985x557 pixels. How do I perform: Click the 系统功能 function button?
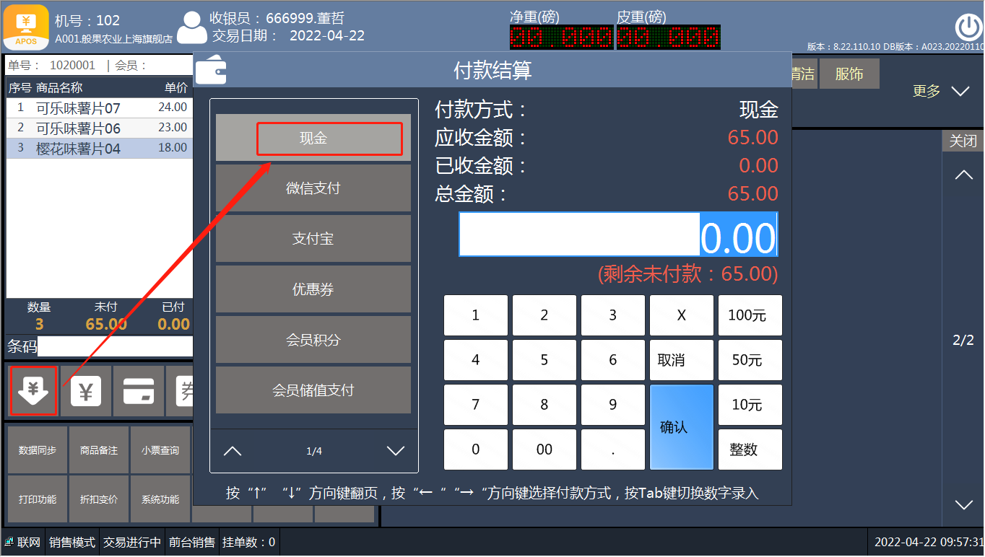[x=160, y=499]
